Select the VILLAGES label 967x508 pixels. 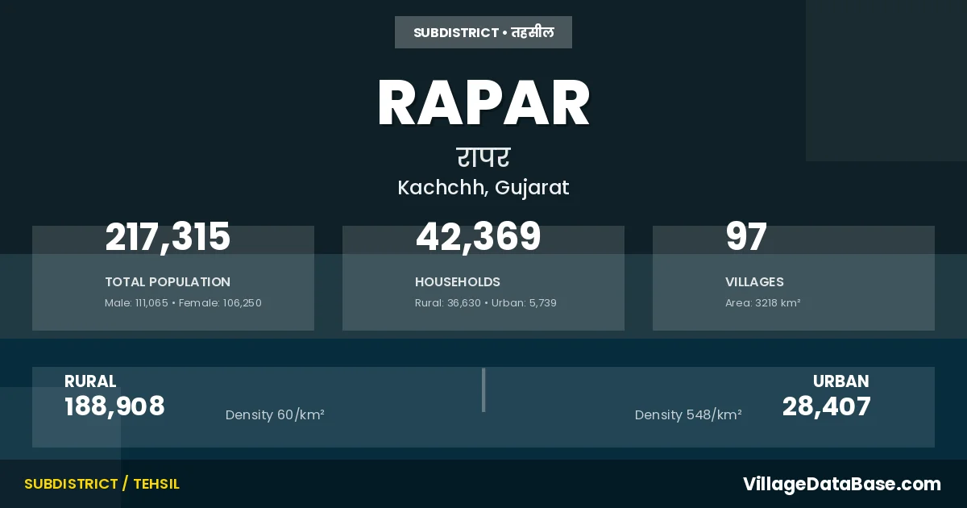tap(754, 282)
